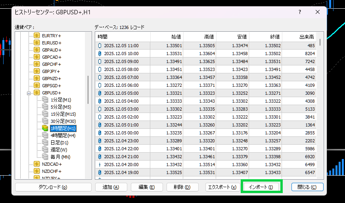Click the EURTRY+ currency coin icon
The height and width of the screenshot is (203, 345).
pyautogui.click(x=37, y=36)
